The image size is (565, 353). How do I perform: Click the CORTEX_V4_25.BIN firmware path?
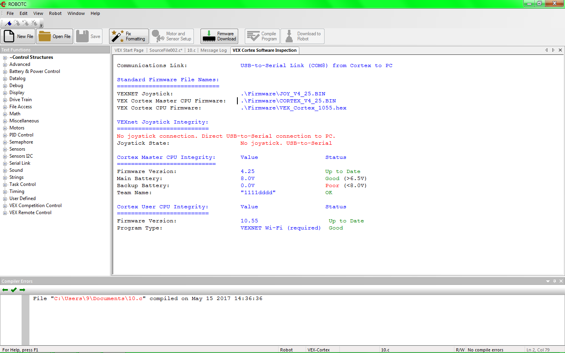pos(288,101)
